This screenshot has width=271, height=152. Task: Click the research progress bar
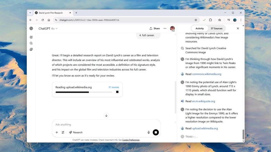[x=84, y=92]
